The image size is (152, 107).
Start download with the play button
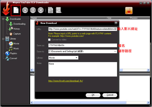click(25, 10)
